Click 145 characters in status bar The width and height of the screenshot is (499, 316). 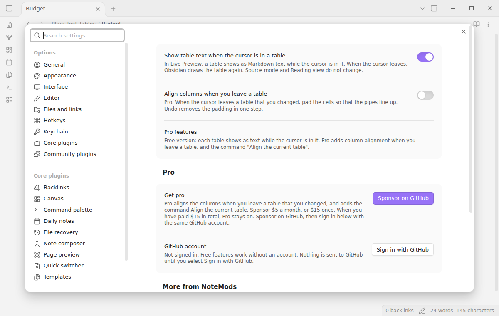click(x=475, y=311)
